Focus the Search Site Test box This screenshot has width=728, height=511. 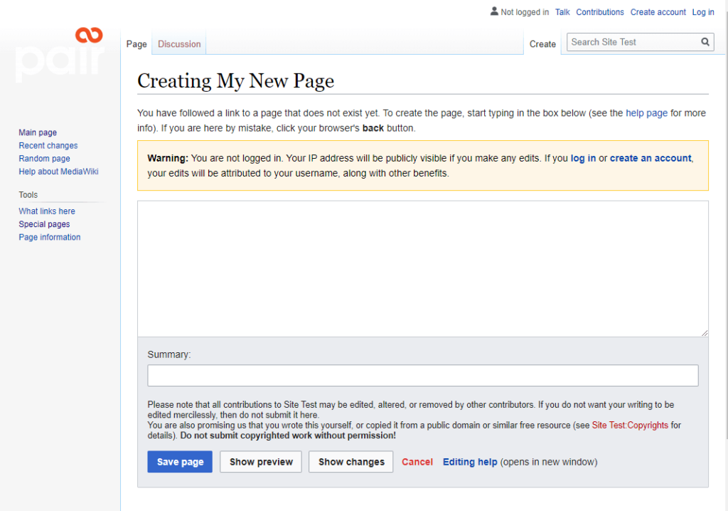point(631,42)
